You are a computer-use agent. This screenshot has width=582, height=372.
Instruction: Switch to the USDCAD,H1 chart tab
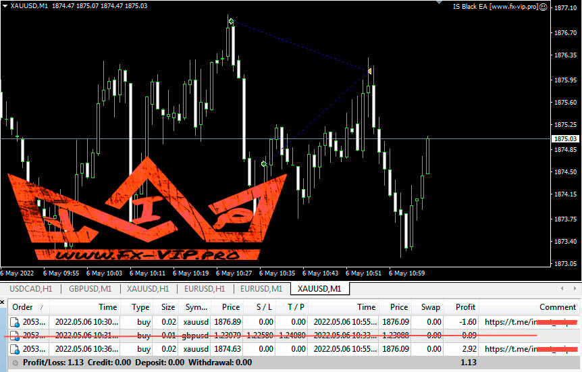(31, 289)
